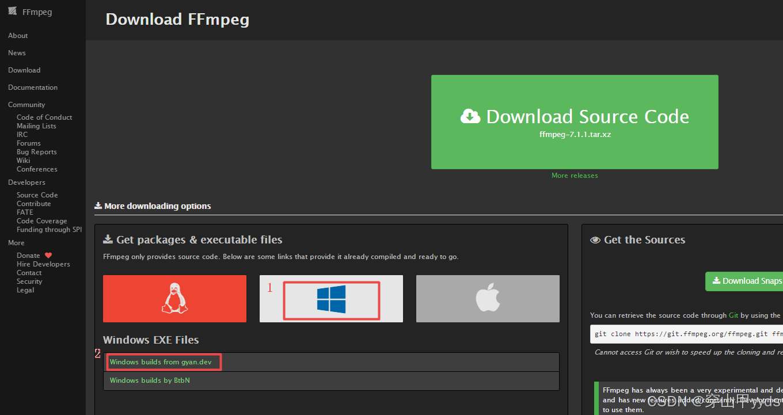
Task: Open Code of Conduct link
Action: (44, 117)
